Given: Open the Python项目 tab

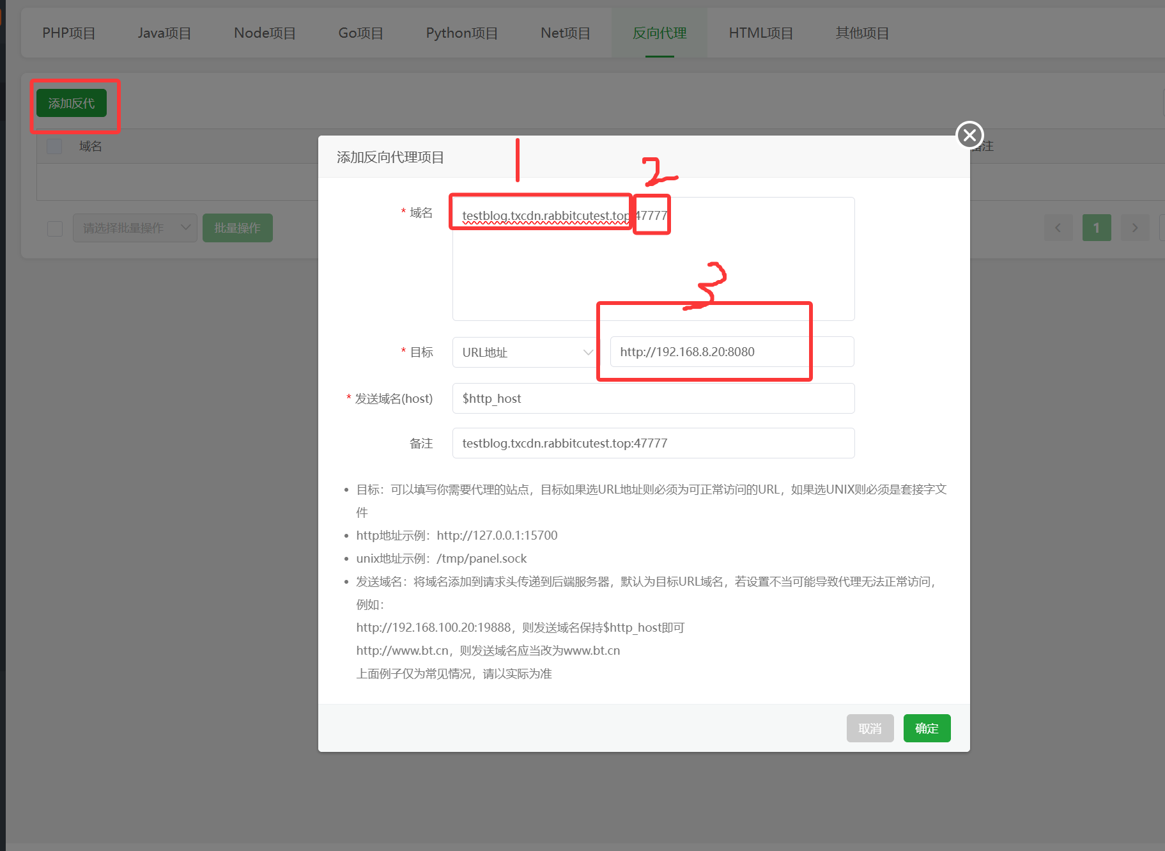Looking at the screenshot, I should [461, 33].
